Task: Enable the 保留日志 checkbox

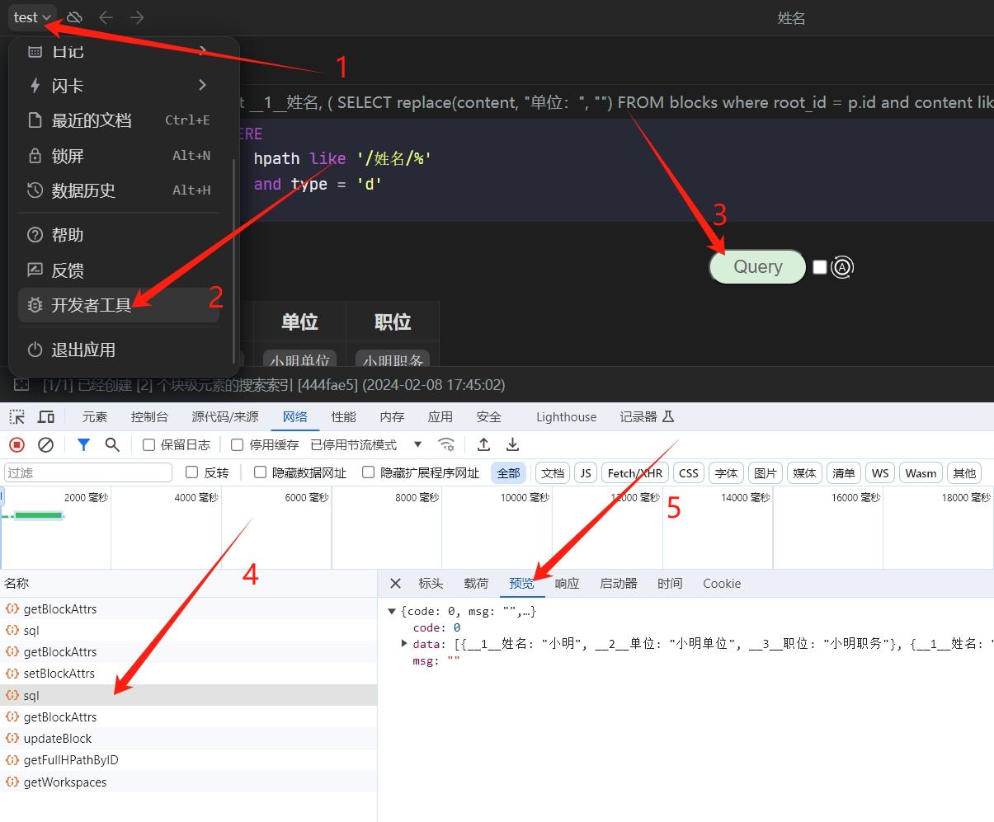Action: coord(149,445)
